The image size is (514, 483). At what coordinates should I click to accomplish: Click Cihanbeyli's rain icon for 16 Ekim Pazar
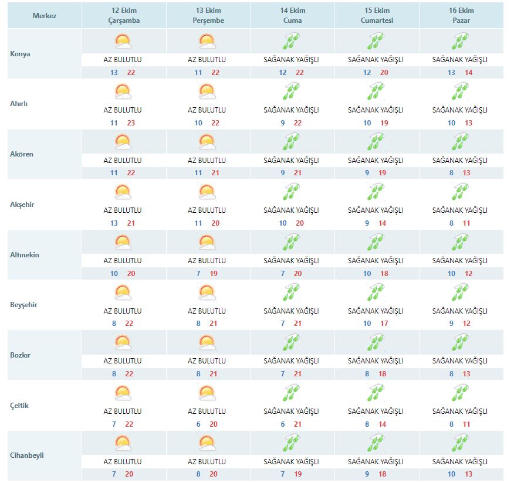point(460,444)
